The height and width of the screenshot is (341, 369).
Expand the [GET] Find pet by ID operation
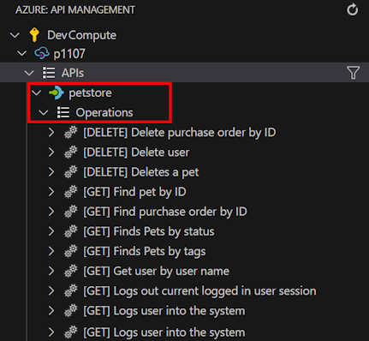pyautogui.click(x=51, y=192)
